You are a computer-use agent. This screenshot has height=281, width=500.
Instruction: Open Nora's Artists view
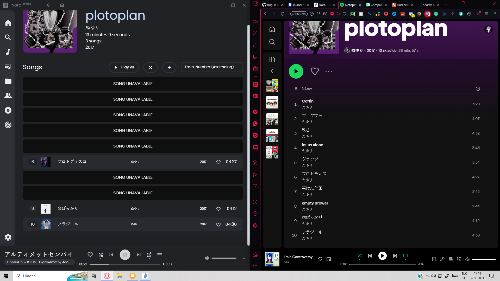8,96
